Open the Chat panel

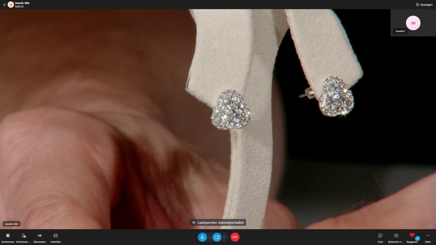pos(380,238)
